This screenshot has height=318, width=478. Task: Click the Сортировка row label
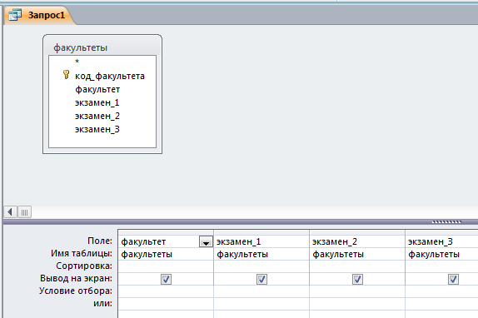[84, 266]
